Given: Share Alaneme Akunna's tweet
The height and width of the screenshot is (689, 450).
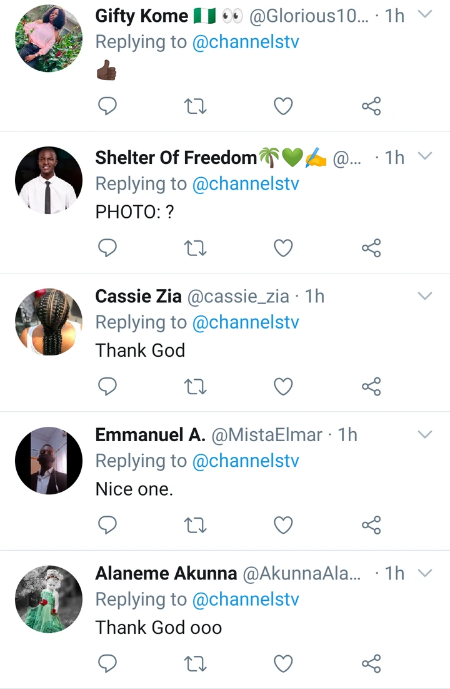Looking at the screenshot, I should 371,663.
